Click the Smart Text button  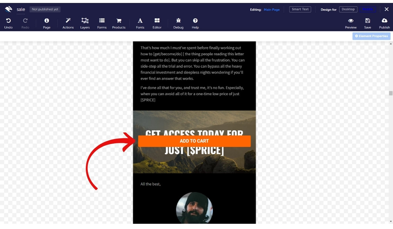pos(300,9)
